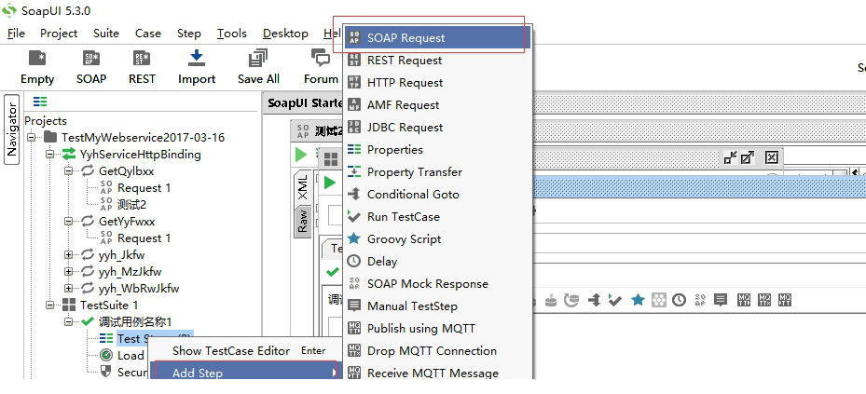
Task: Switch to the vertical XML tab
Action: pyautogui.click(x=302, y=187)
